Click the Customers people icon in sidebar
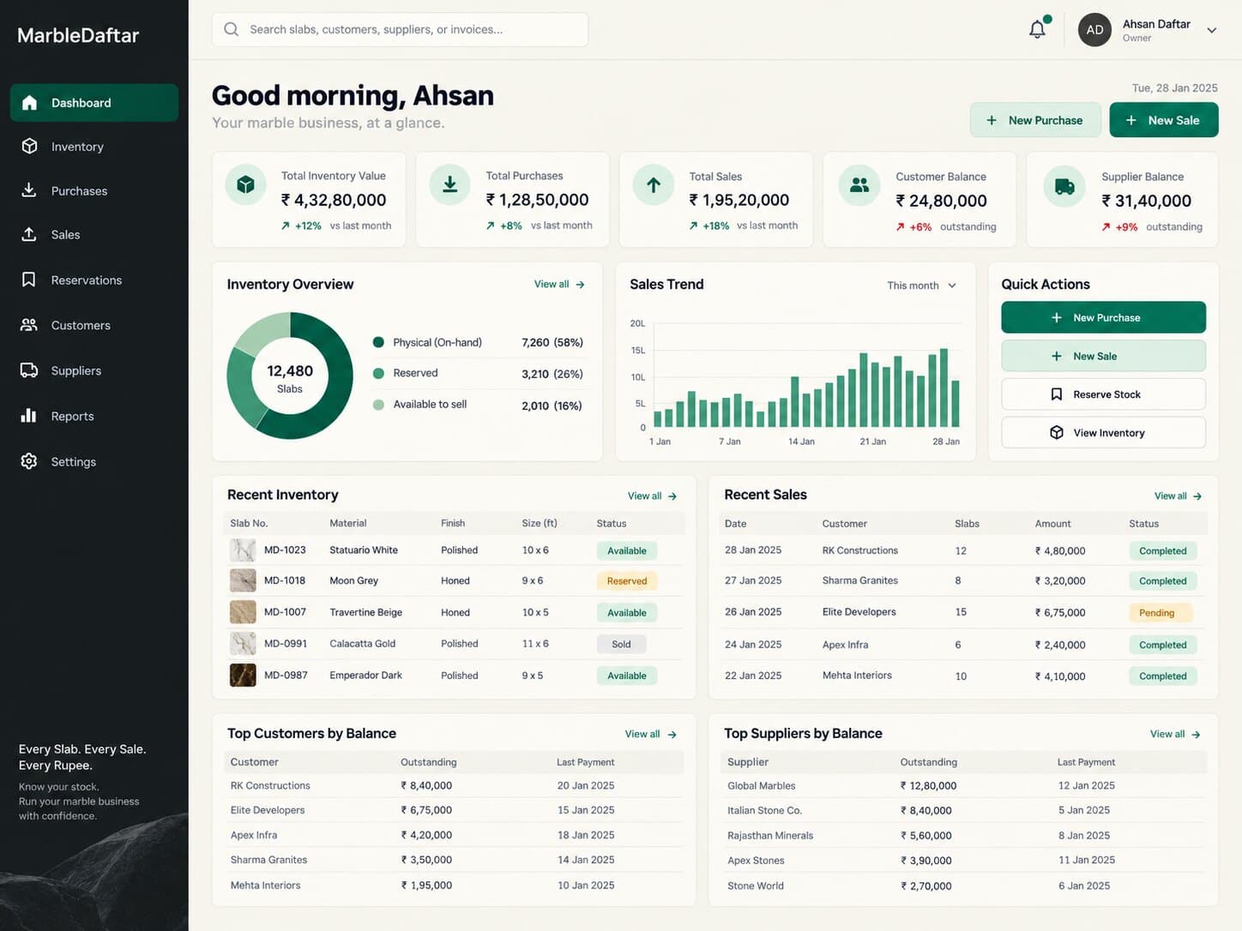 (x=29, y=325)
